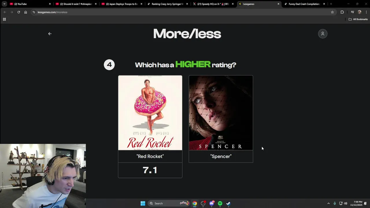Open OBS Studio from the taskbar

pos(203,203)
